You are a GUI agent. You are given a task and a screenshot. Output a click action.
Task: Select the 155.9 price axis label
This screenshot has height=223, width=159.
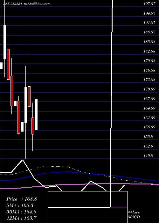tap(149, 137)
